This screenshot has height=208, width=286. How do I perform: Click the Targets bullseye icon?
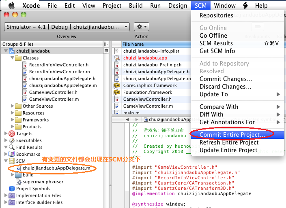click(12, 134)
